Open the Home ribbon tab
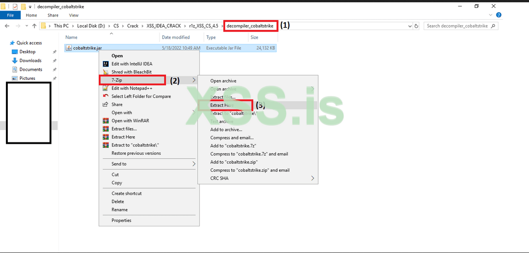This screenshot has height=253, width=529. (31, 15)
